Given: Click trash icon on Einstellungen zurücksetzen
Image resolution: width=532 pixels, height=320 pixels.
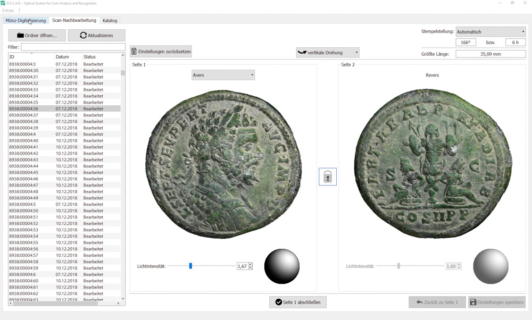Looking at the screenshot, I should point(134,52).
